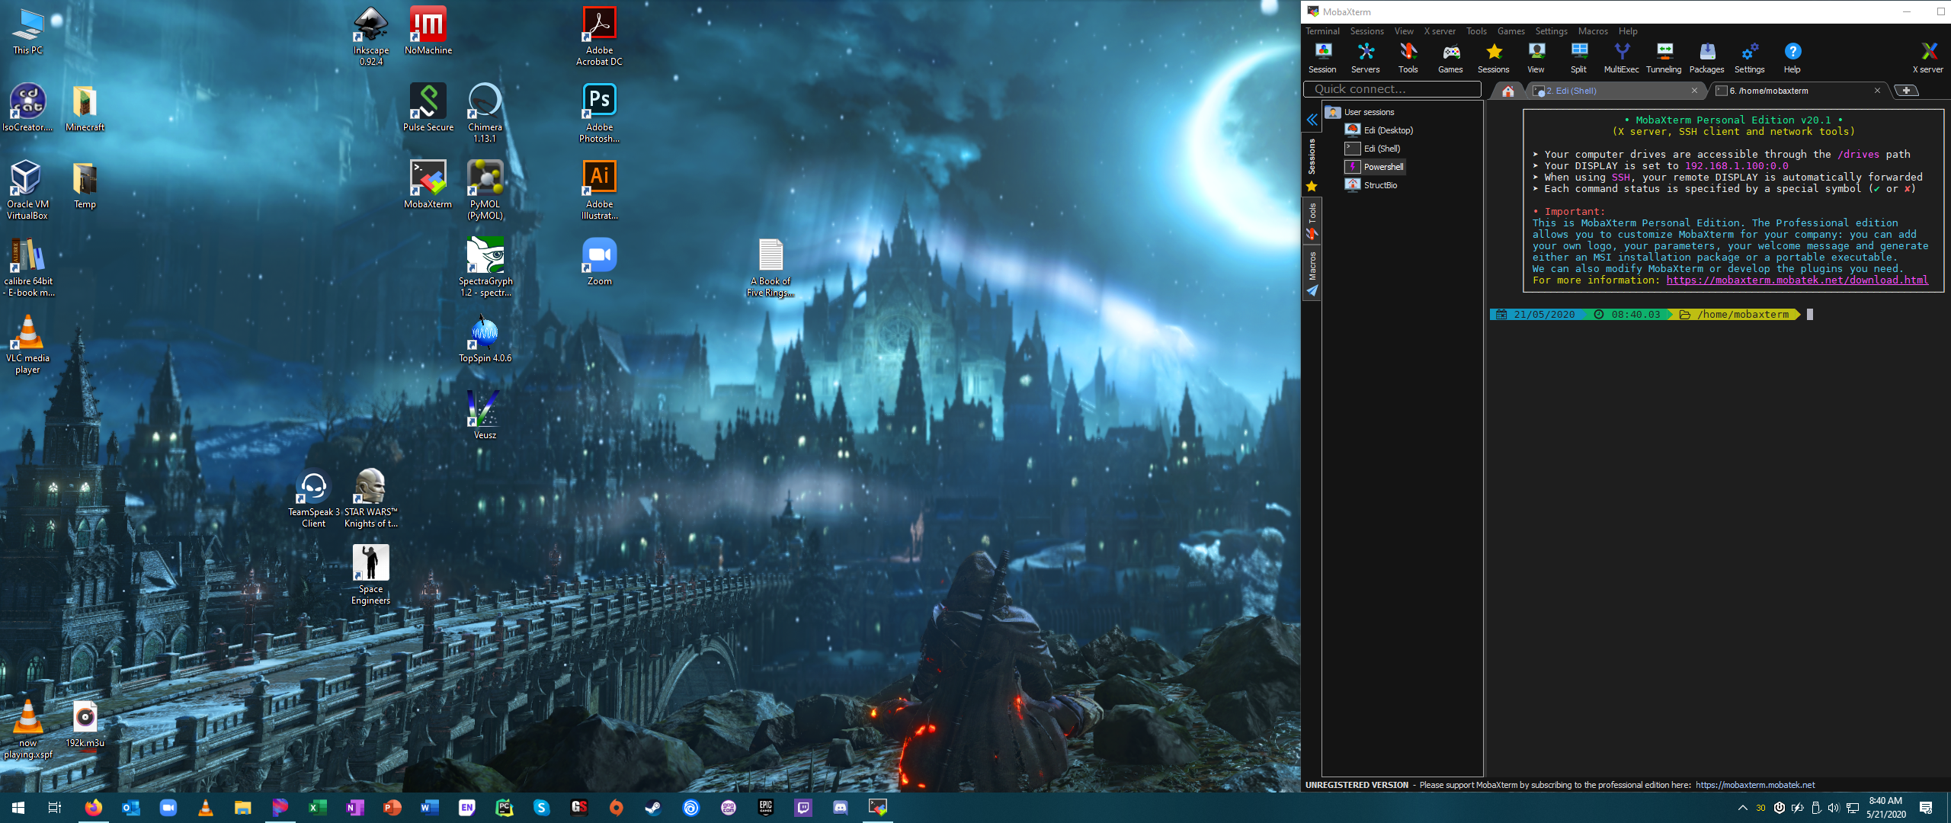Select the User sessions folder

[1360, 112]
